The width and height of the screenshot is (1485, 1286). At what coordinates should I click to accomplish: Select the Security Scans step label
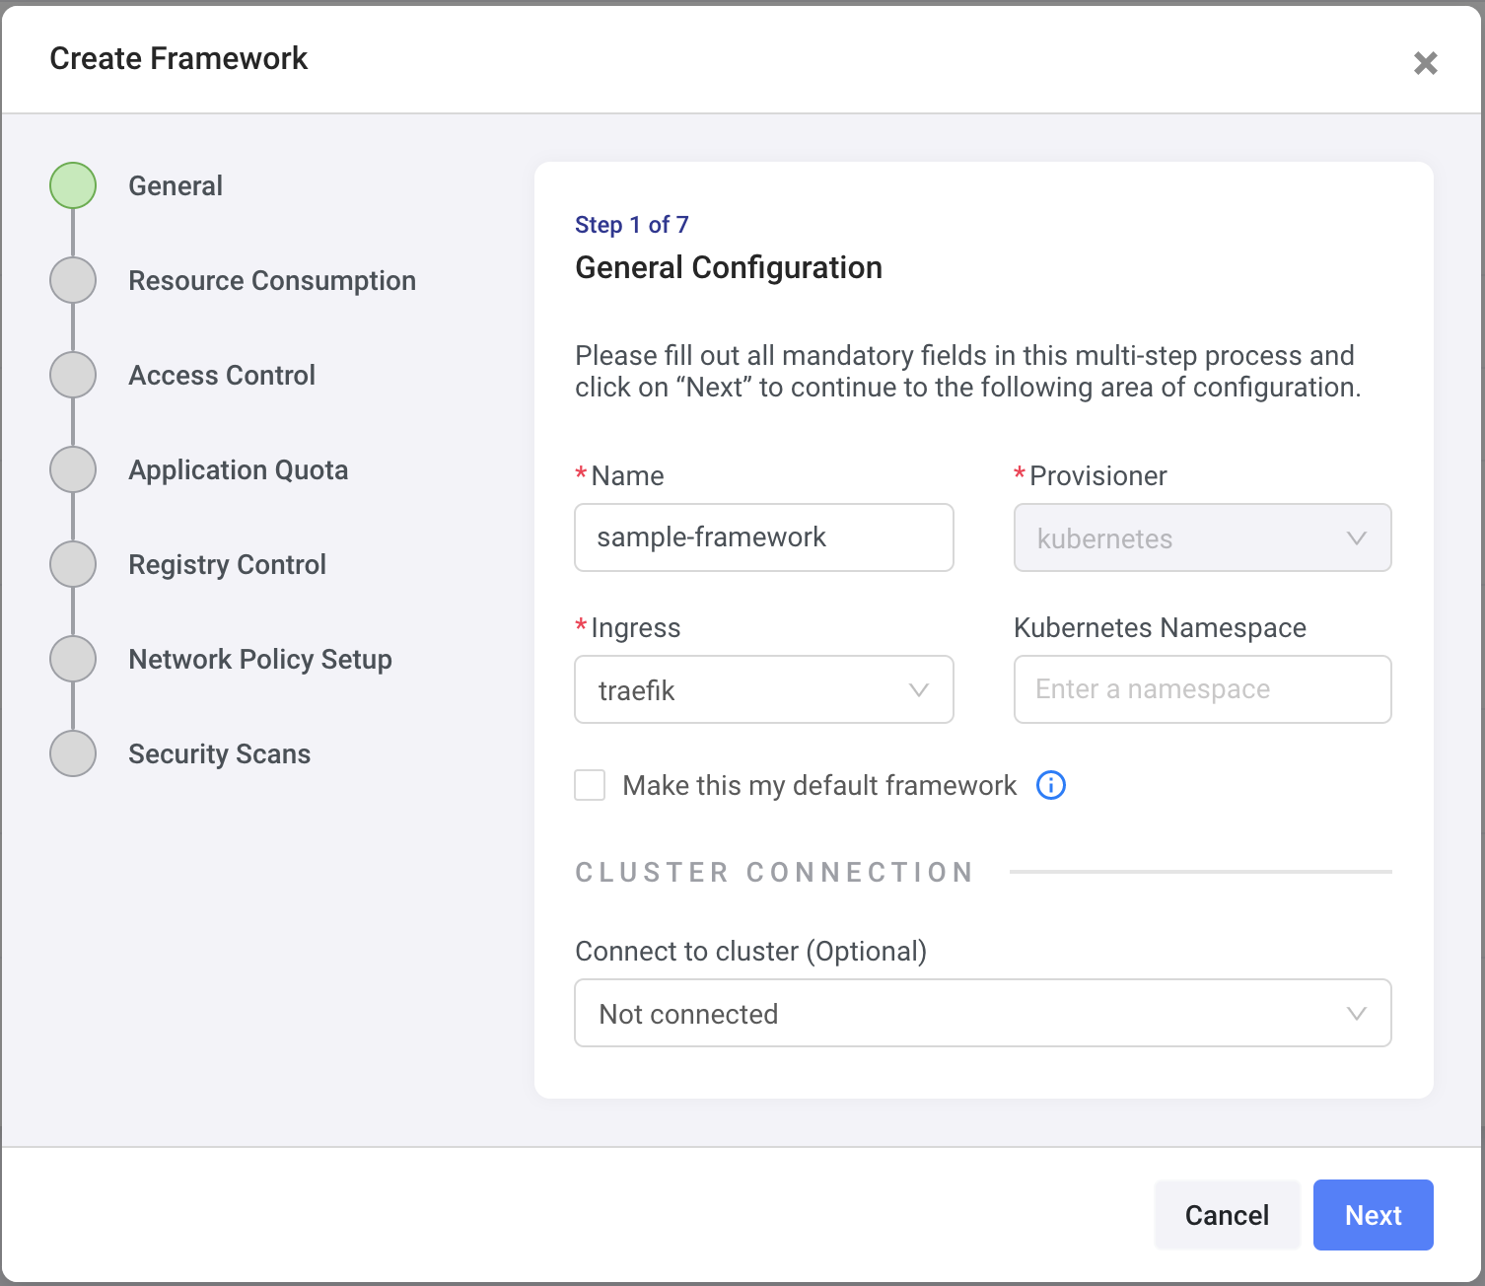(x=219, y=753)
